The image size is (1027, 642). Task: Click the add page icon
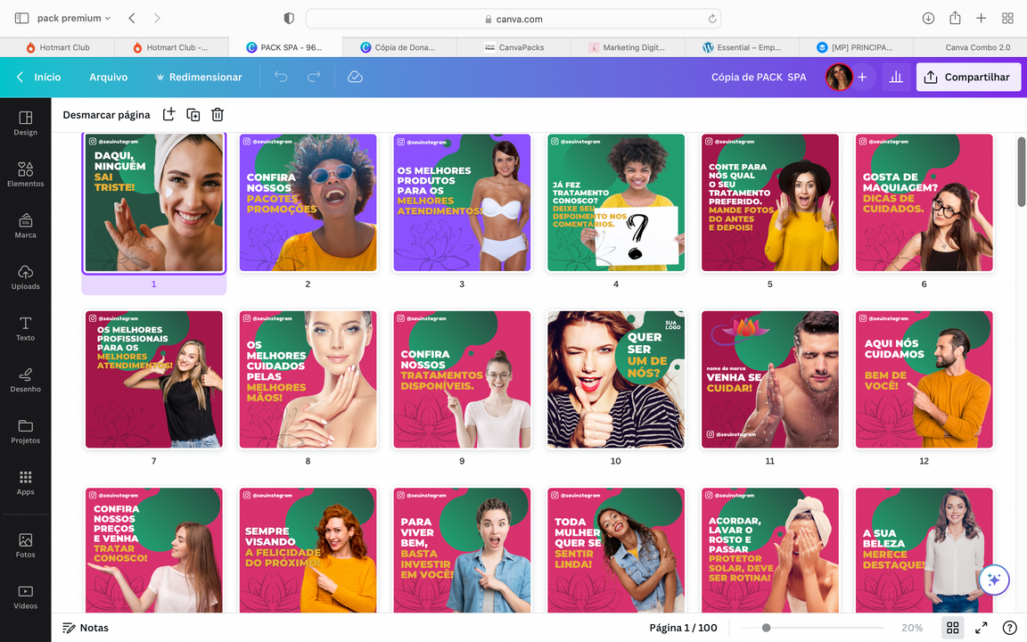(x=168, y=114)
